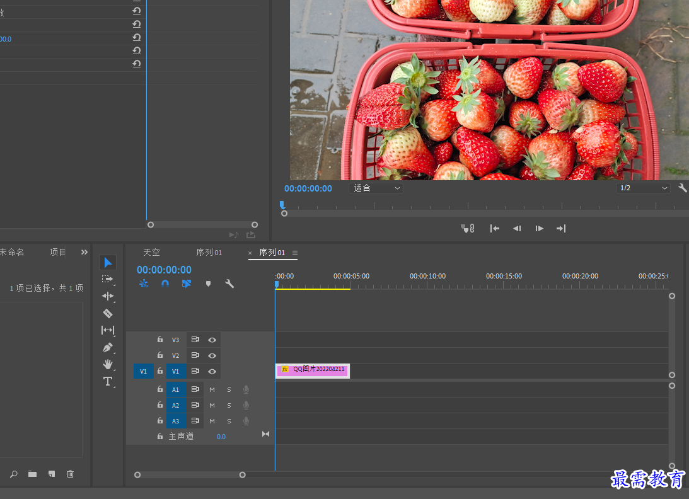Hide V1 track output eye
The width and height of the screenshot is (689, 499).
212,371
